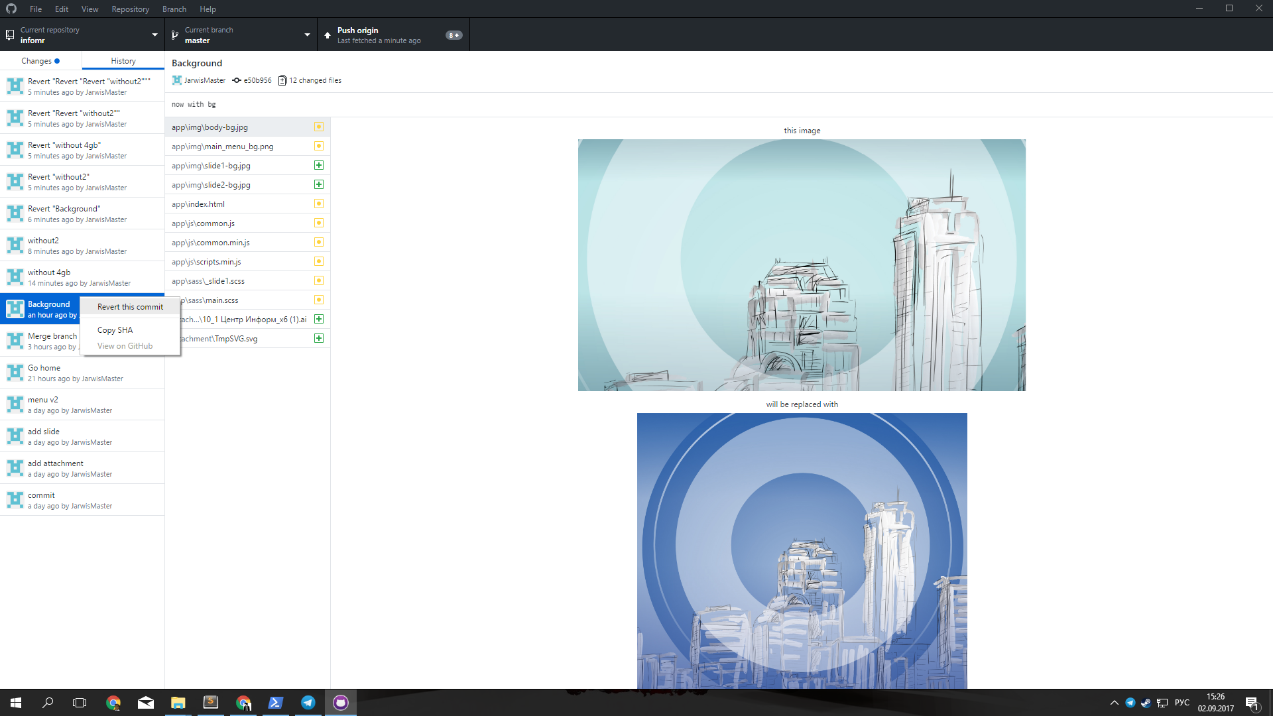
Task: Open changed file app\js\scripts.min.js
Action: click(247, 262)
